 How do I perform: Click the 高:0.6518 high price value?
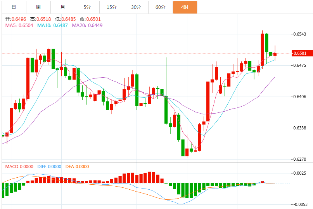[x=40, y=19]
